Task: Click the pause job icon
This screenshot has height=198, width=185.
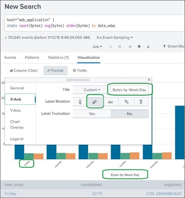Action: pyautogui.click(x=111, y=47)
